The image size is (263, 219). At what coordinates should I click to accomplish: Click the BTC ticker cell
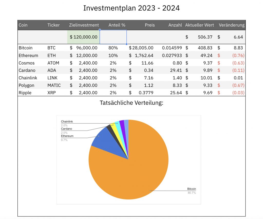point(51,48)
